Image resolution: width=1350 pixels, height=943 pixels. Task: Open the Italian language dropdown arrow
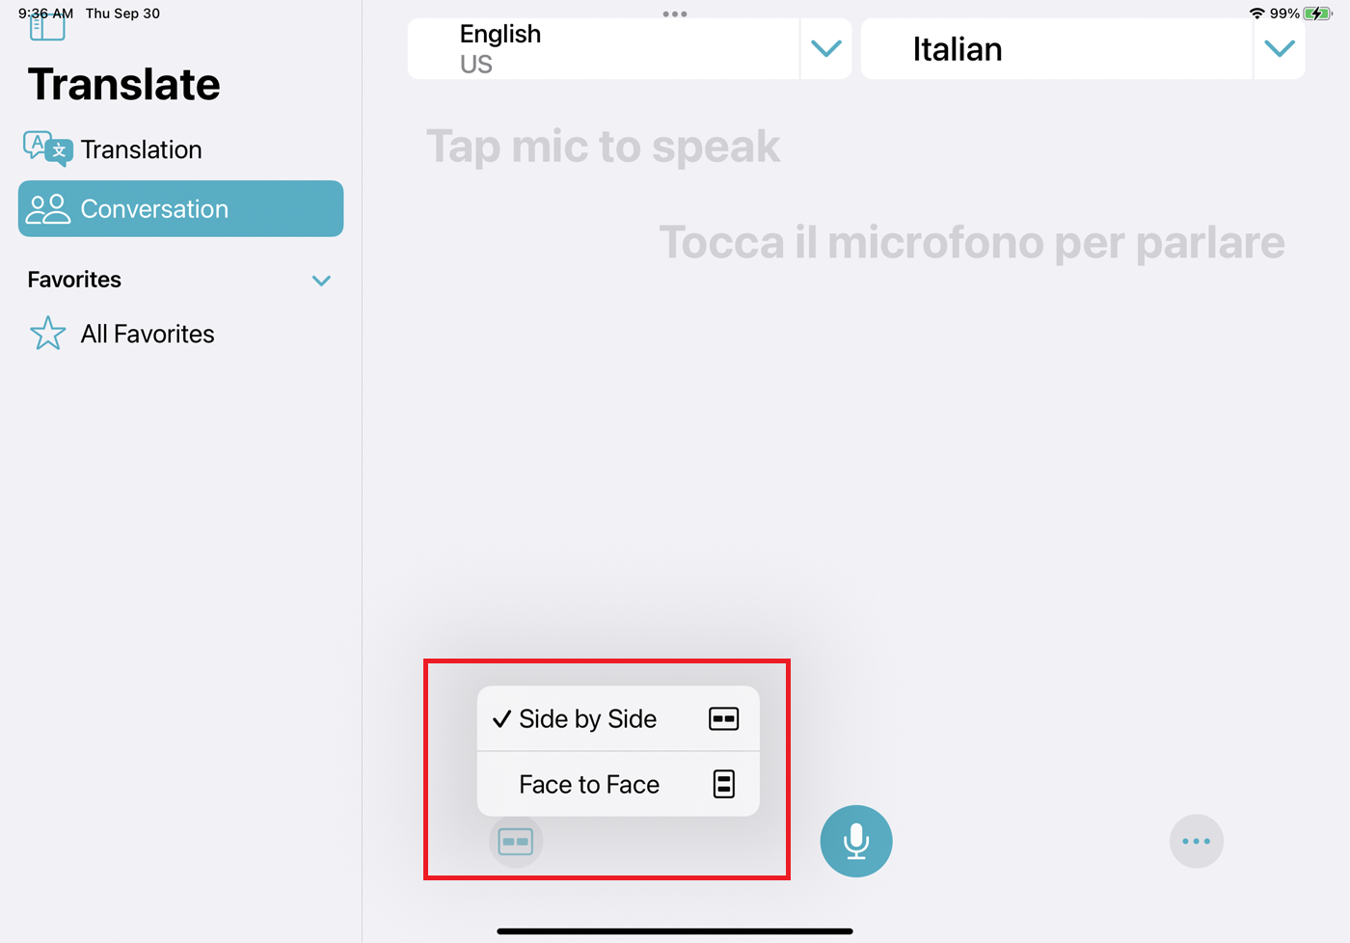pyautogui.click(x=1280, y=48)
